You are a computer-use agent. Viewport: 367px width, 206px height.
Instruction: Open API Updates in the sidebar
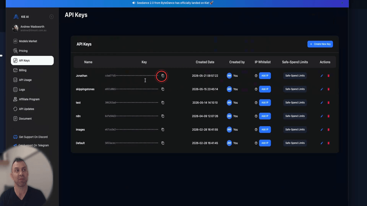(x=32, y=109)
